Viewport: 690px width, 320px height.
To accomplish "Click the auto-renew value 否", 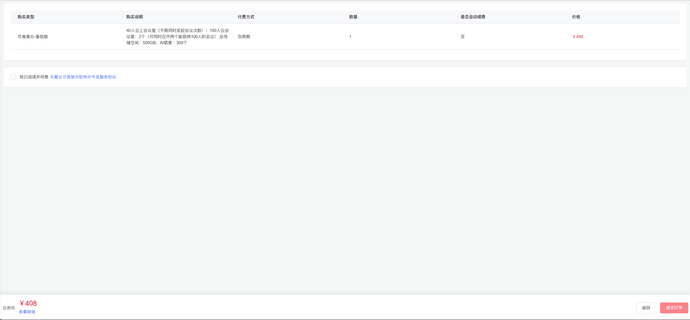I will (x=463, y=37).
